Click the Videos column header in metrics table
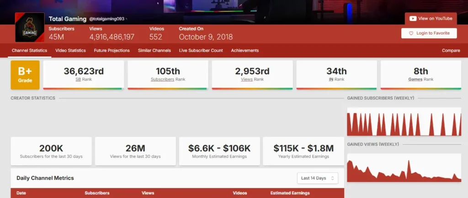This screenshot has width=468, height=198. click(x=240, y=193)
